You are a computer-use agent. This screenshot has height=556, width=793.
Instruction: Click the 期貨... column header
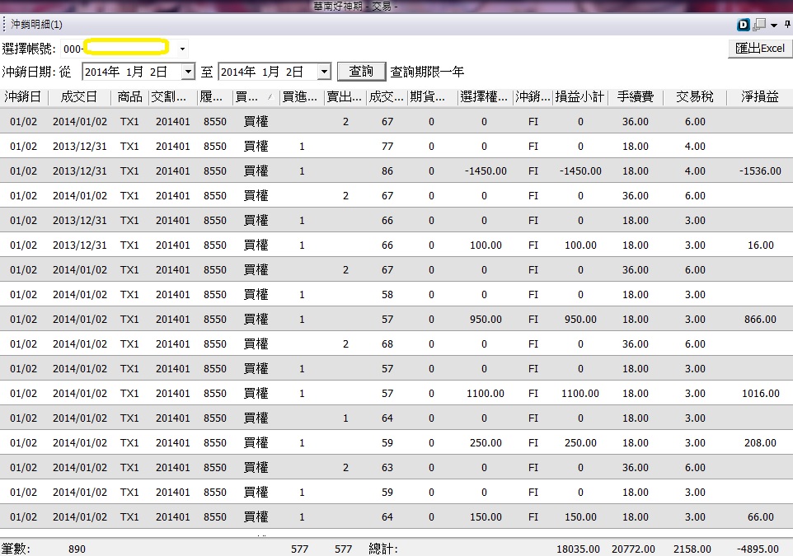433,96
